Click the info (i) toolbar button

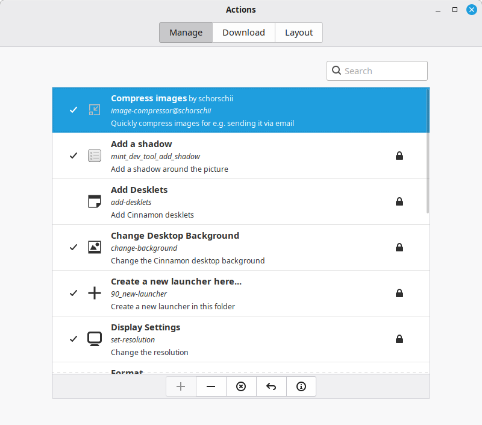(x=301, y=386)
